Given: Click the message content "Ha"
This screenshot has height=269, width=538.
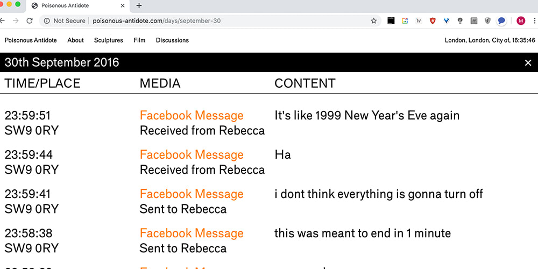Looking at the screenshot, I should pyautogui.click(x=283, y=155).
